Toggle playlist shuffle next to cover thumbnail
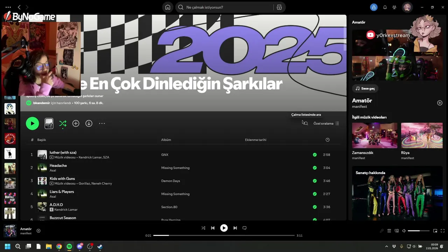The height and width of the screenshot is (252, 448). [x=63, y=124]
